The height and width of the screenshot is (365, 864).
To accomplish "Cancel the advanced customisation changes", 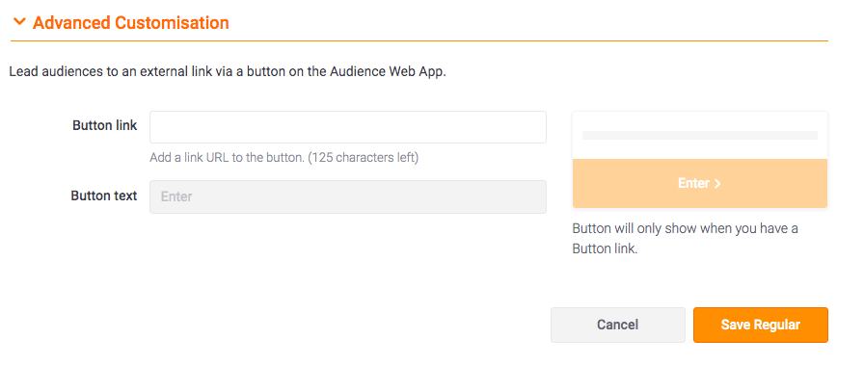I will pos(618,325).
